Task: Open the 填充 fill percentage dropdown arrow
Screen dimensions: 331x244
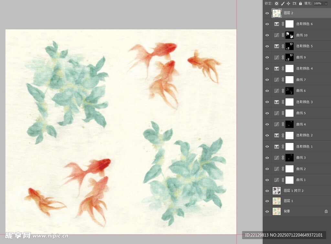Action: pos(326,3)
